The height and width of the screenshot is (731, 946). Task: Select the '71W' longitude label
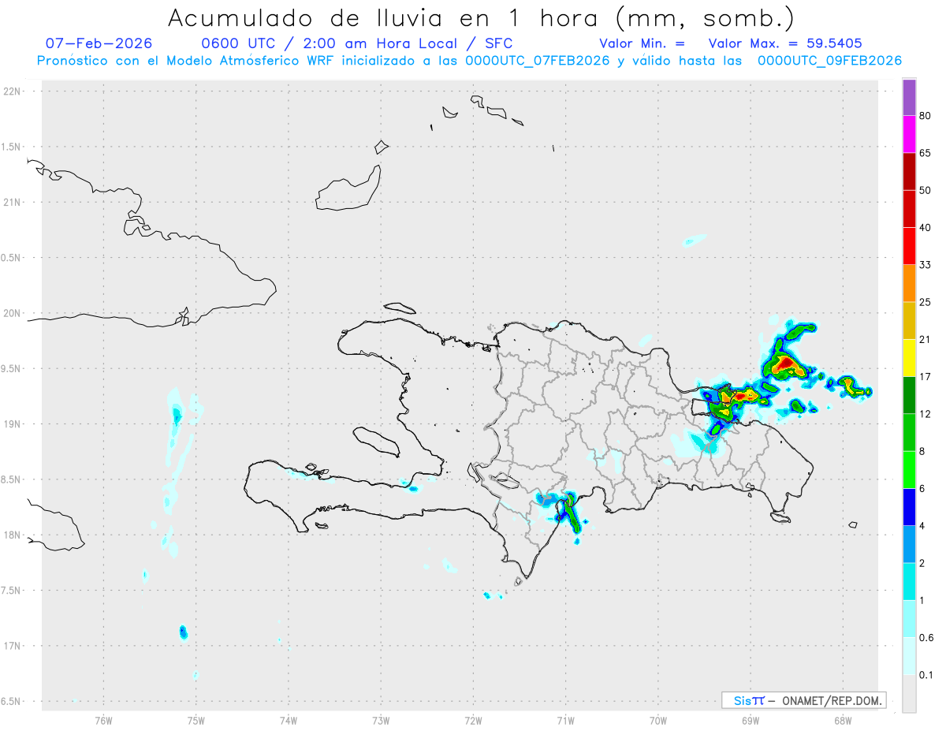[x=565, y=720]
